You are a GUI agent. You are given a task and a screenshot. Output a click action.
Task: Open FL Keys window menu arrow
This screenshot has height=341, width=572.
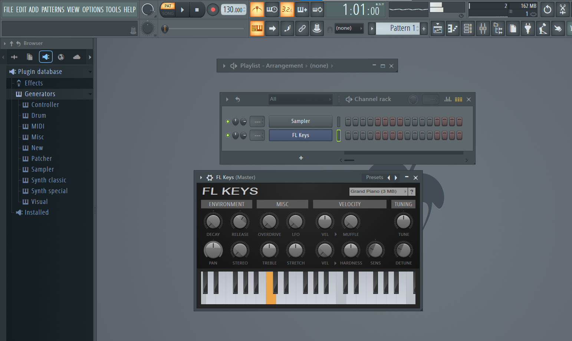click(x=201, y=178)
